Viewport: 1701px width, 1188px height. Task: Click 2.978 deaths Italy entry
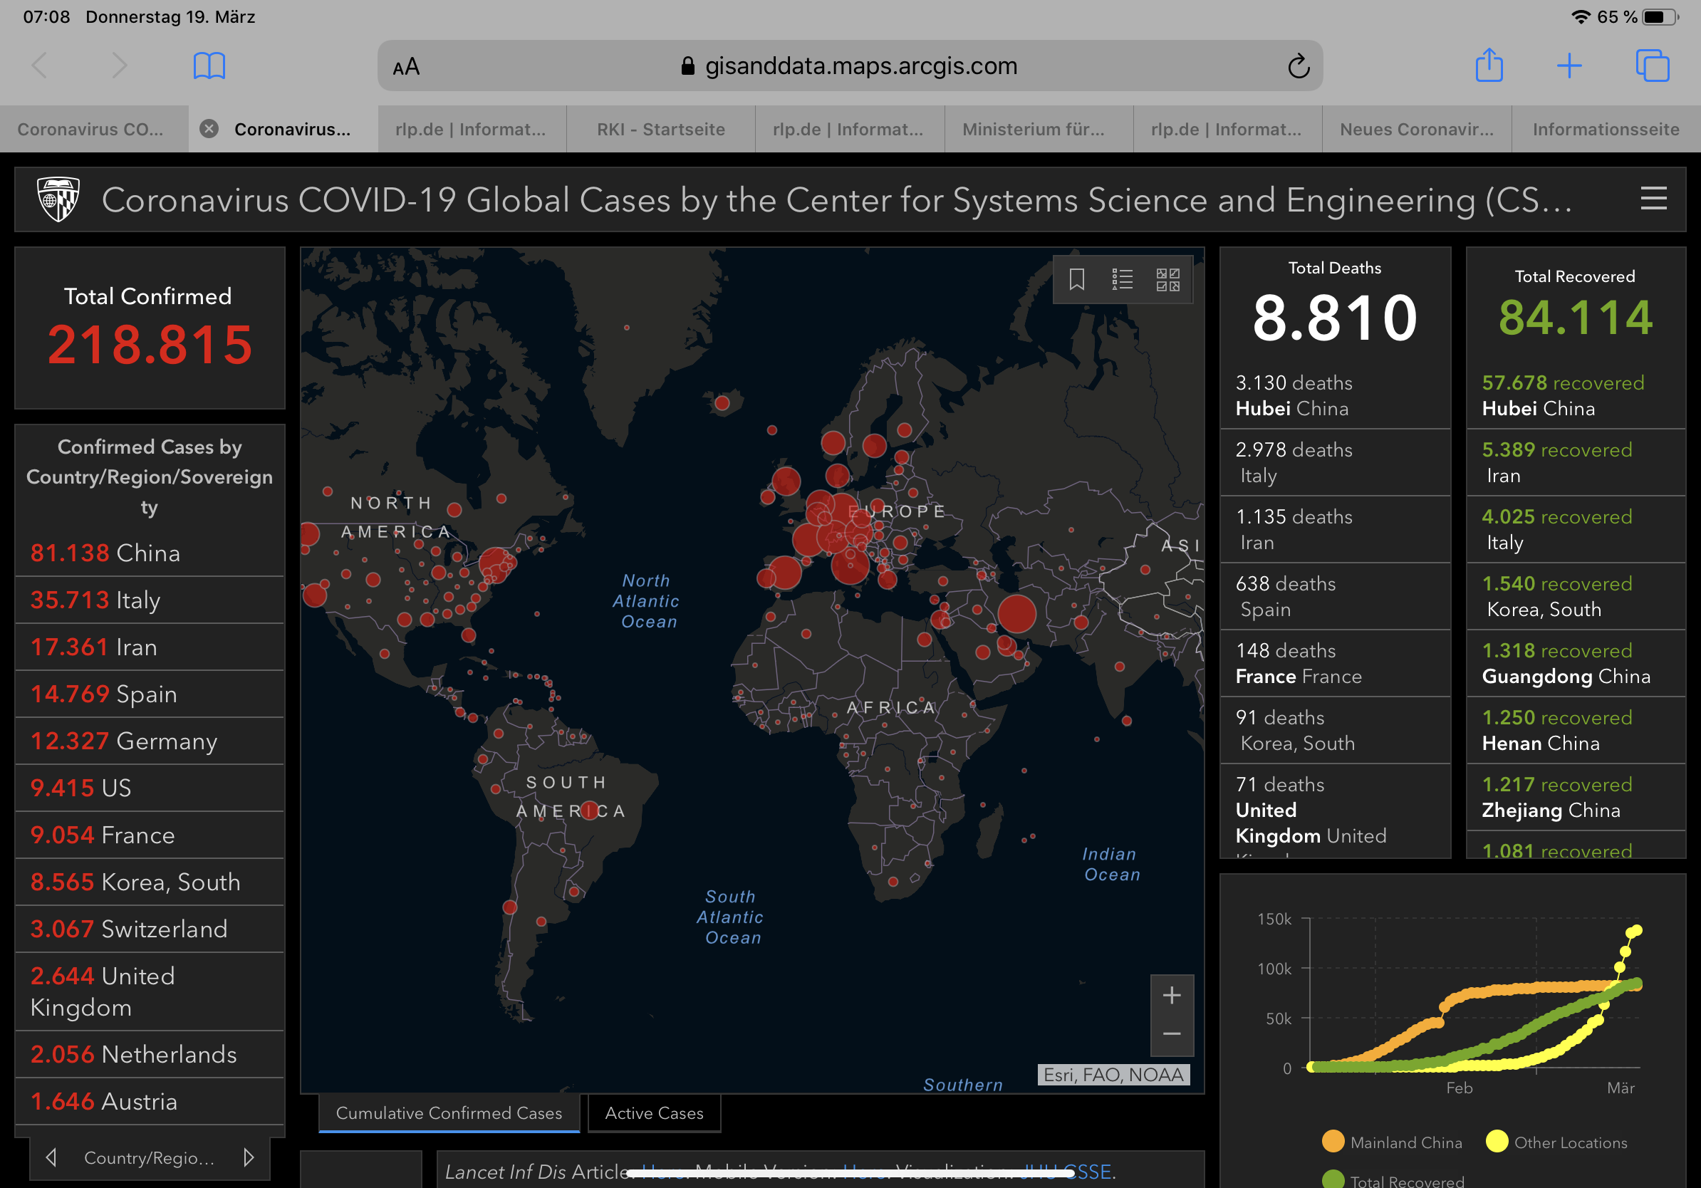[x=1335, y=463]
